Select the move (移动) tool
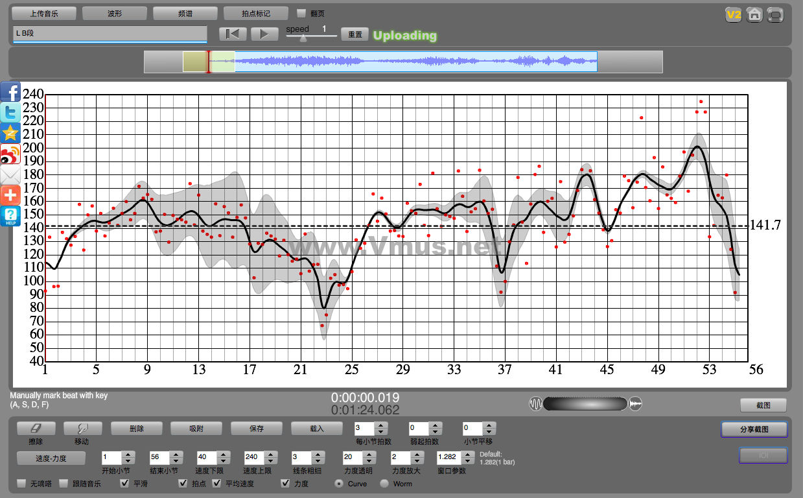Screen dimensions: 803x498 point(82,429)
